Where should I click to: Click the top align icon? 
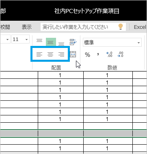coord(39,41)
